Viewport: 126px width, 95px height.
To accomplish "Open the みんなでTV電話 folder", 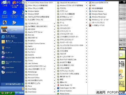I will [72, 62].
